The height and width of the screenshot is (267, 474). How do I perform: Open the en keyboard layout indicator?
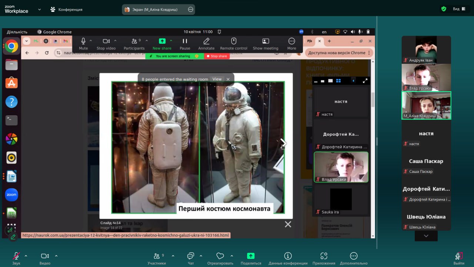pos(324,32)
